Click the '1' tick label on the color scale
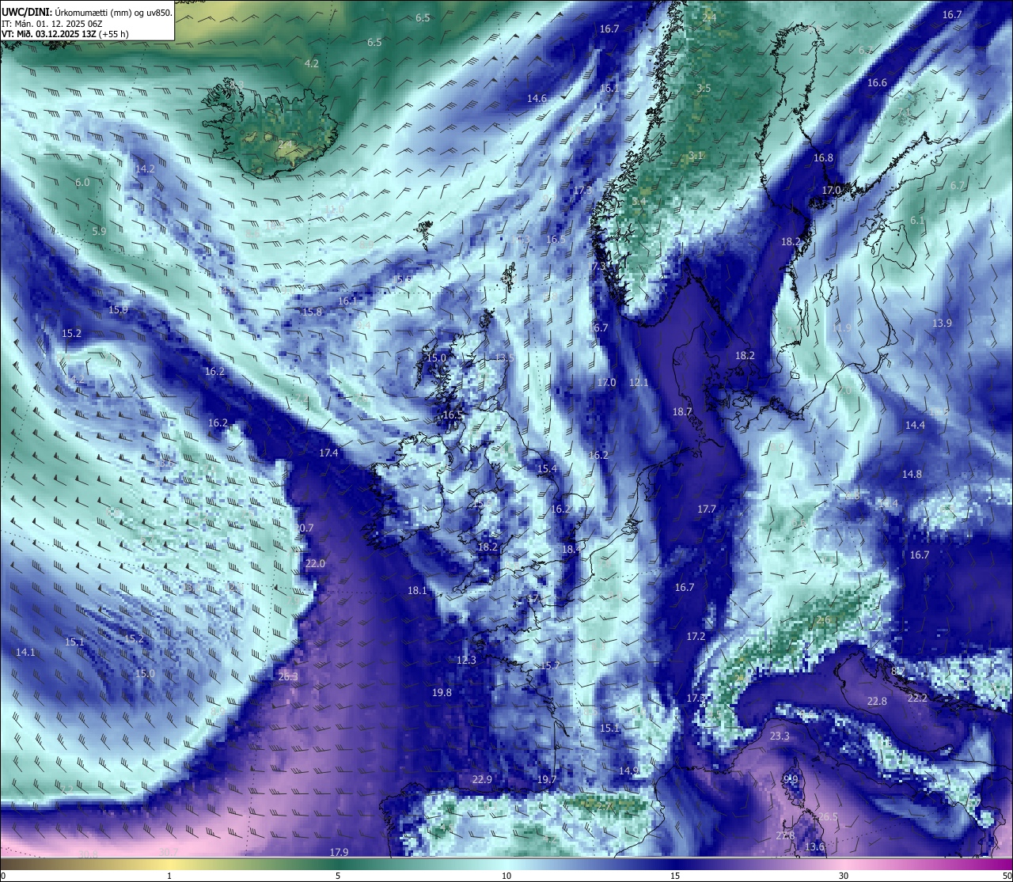 [169, 876]
